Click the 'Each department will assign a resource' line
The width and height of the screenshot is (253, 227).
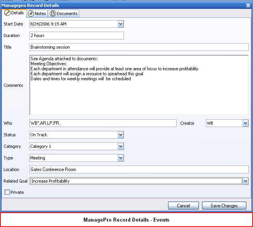(87, 74)
